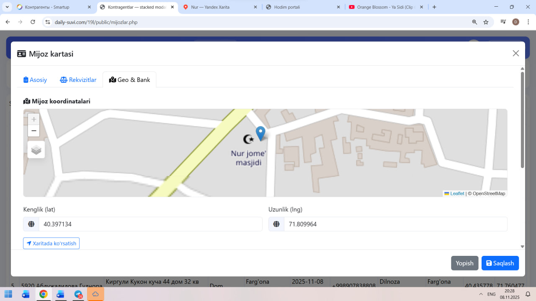This screenshot has height=301, width=536.
Task: Open the map layers control
Action: [x=36, y=150]
